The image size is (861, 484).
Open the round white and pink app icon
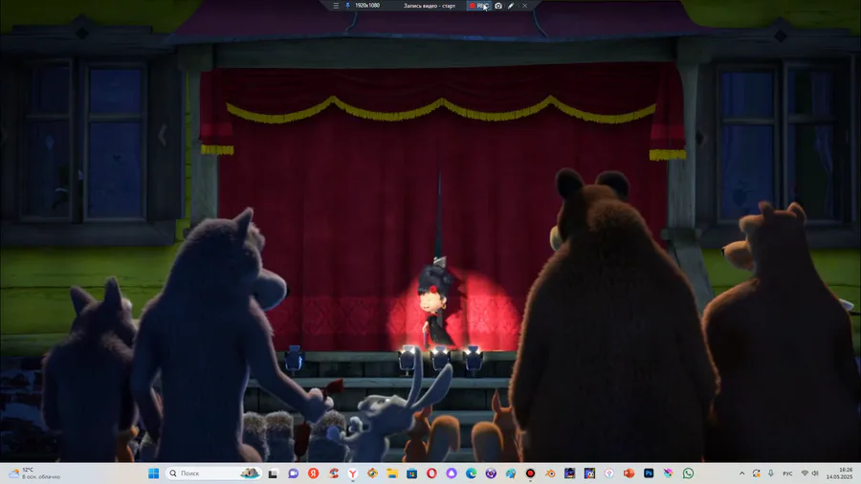(609, 473)
